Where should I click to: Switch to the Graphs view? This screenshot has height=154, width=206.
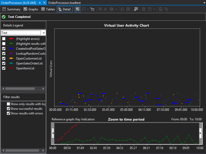click(31, 9)
